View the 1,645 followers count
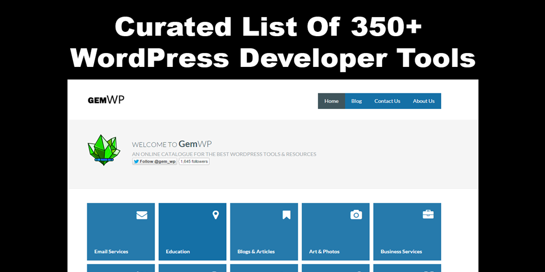This screenshot has height=272, width=545. click(194, 161)
